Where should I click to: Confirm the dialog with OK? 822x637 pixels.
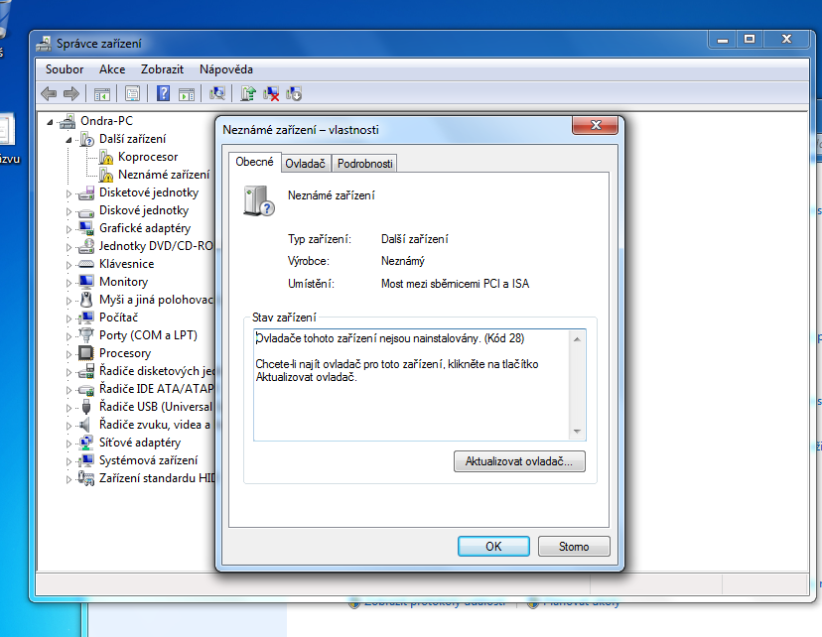(x=493, y=547)
